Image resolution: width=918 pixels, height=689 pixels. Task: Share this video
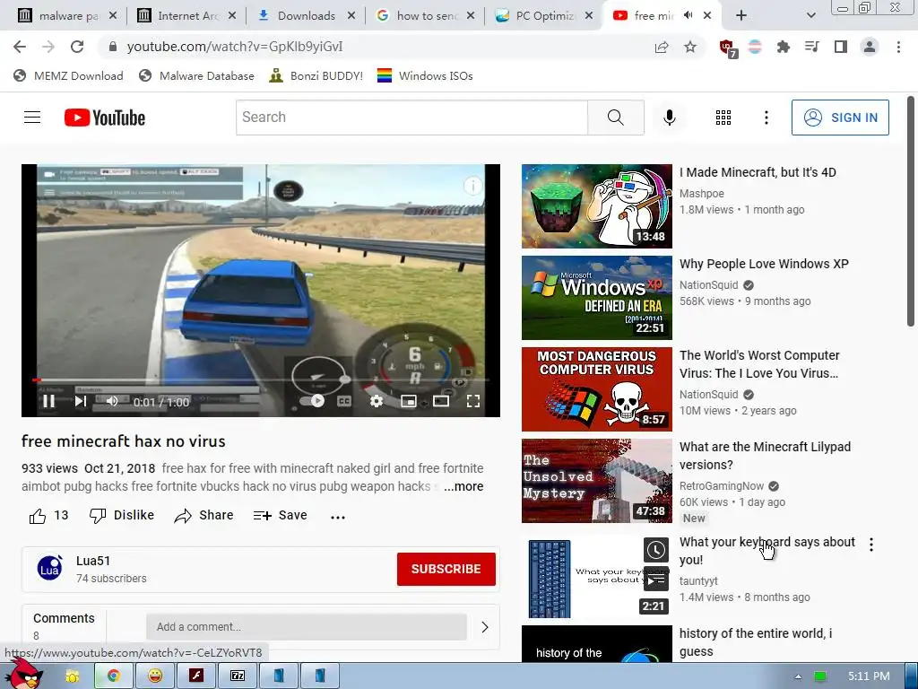pos(204,516)
